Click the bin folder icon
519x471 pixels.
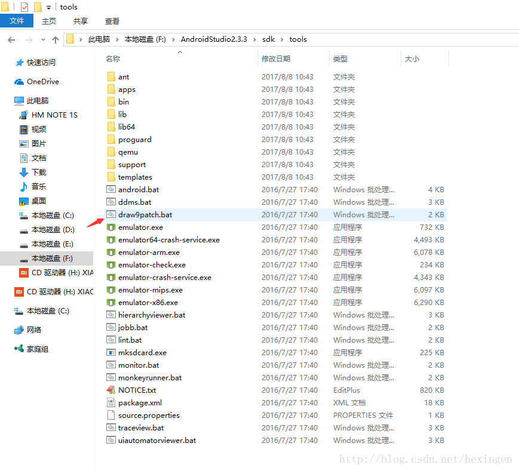click(111, 102)
